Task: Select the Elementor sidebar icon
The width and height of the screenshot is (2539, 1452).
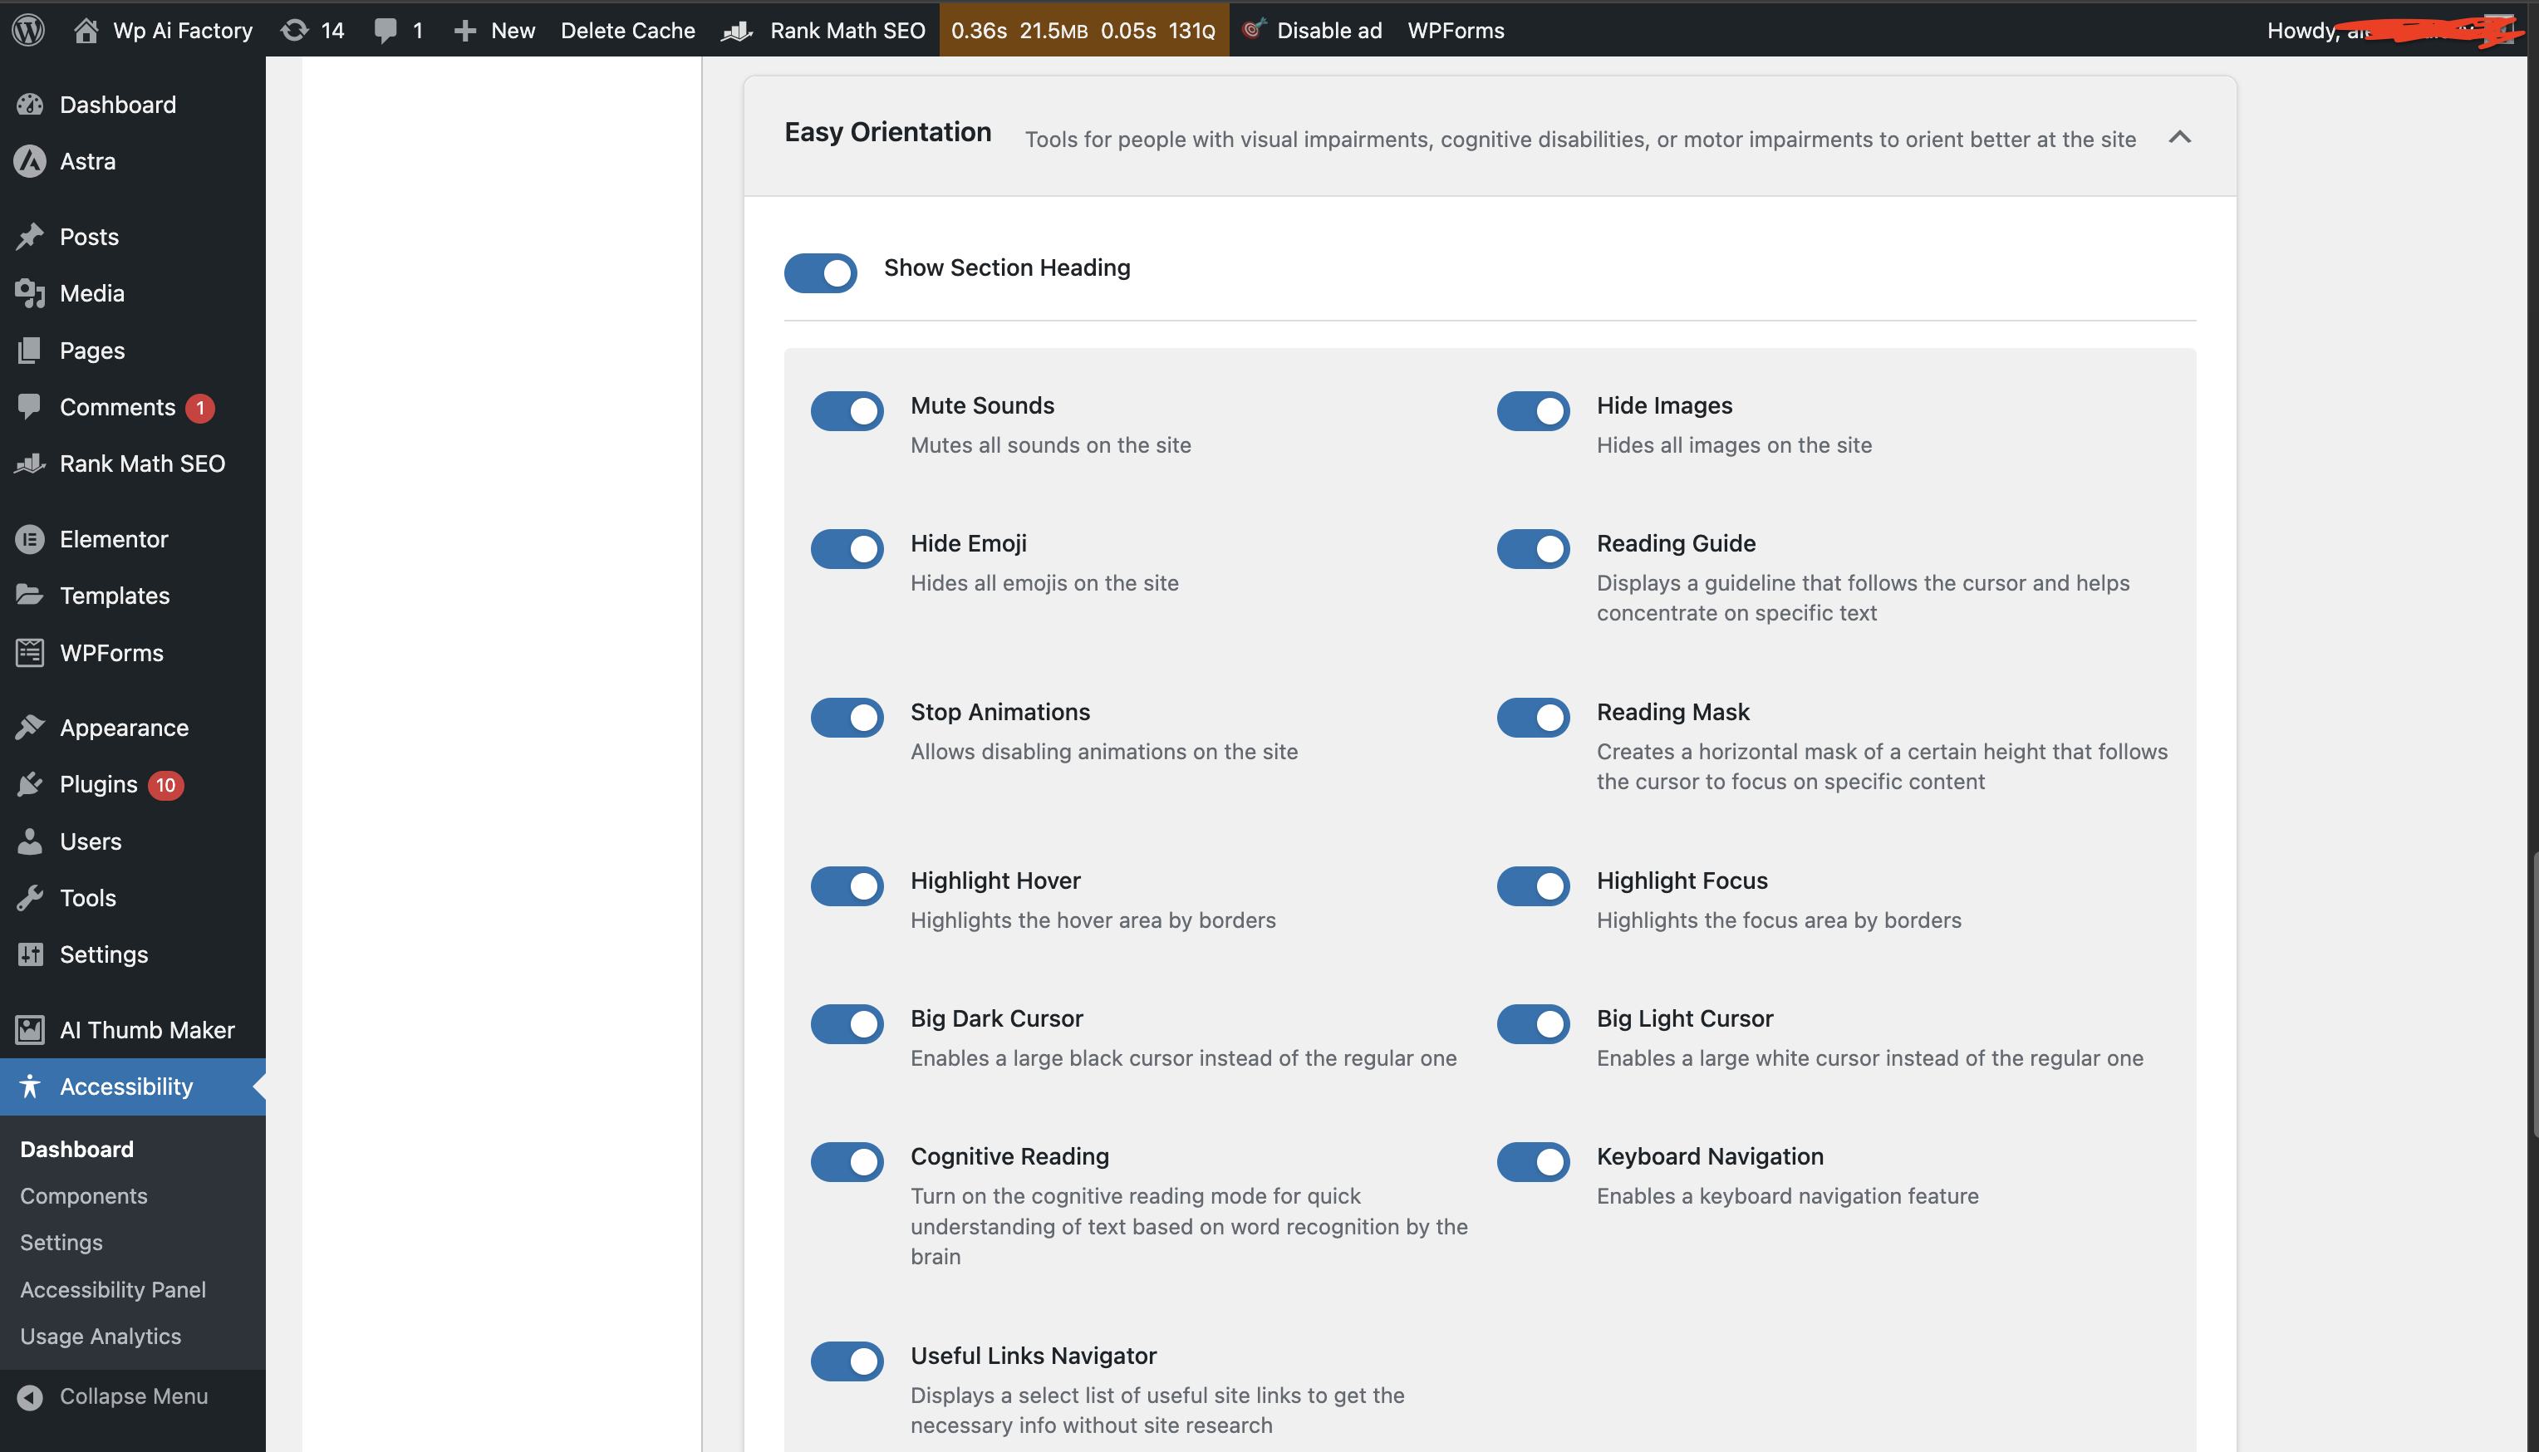Action: click(x=31, y=538)
